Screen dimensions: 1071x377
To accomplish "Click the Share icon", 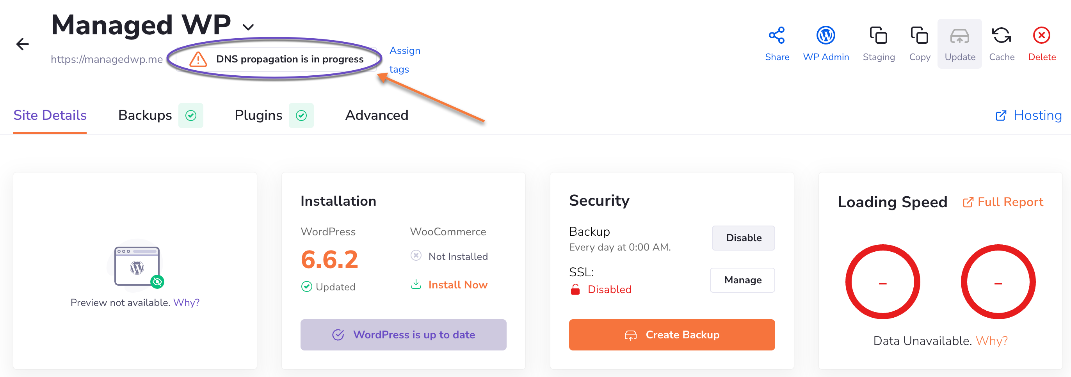I will tap(777, 36).
